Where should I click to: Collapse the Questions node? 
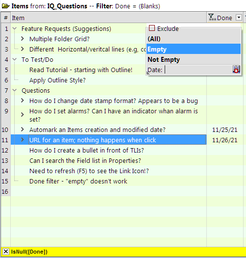click(x=15, y=90)
